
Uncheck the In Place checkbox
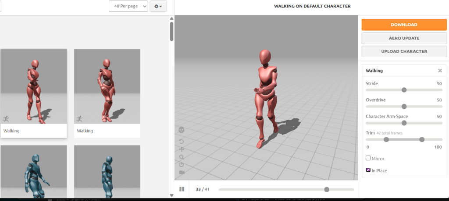pyautogui.click(x=368, y=170)
